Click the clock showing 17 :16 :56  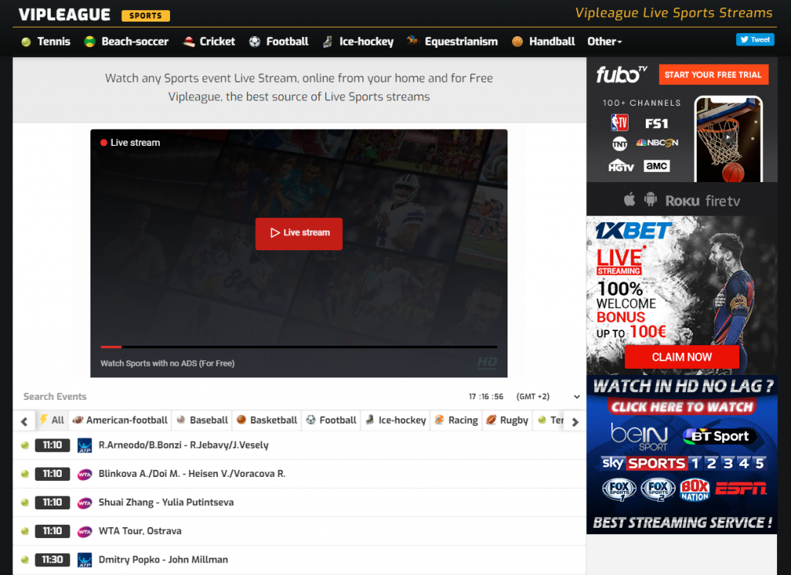(x=486, y=397)
